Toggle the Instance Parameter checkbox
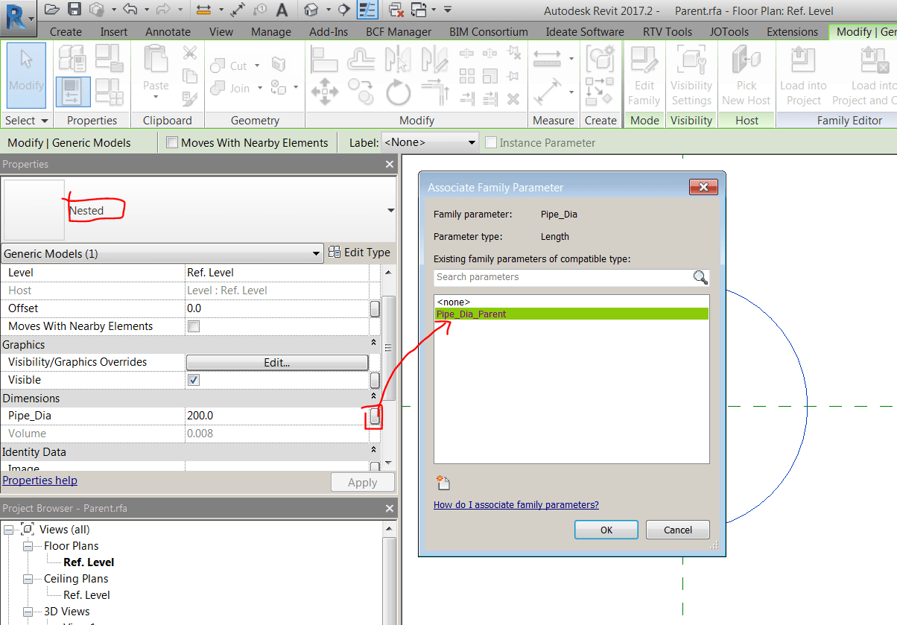Screen dimensions: 897x625 coord(490,142)
